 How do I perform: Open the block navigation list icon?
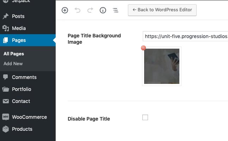pyautogui.click(x=116, y=10)
